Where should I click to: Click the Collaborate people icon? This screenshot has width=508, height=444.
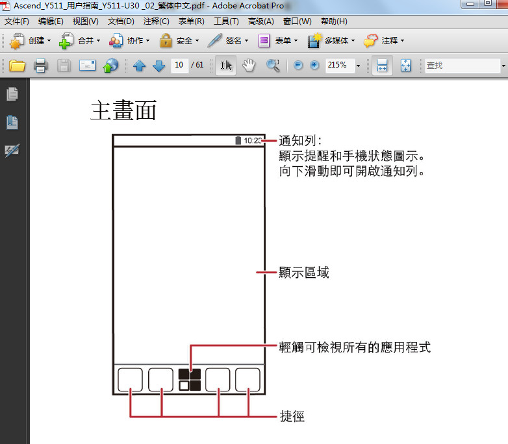coord(116,41)
